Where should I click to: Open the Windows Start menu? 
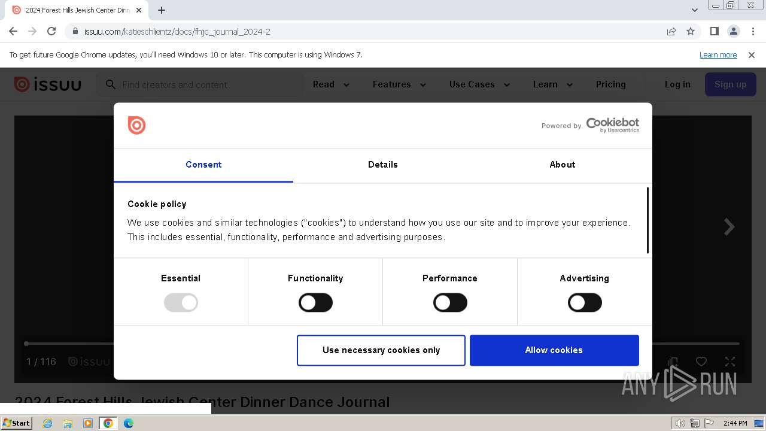tap(16, 423)
